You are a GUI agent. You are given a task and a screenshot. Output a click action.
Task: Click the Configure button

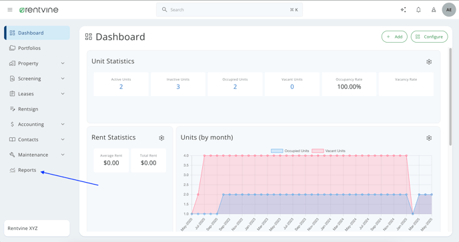429,37
